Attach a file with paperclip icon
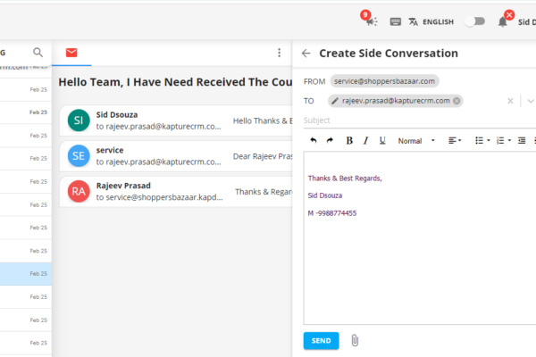The height and width of the screenshot is (357, 536). [x=355, y=341]
